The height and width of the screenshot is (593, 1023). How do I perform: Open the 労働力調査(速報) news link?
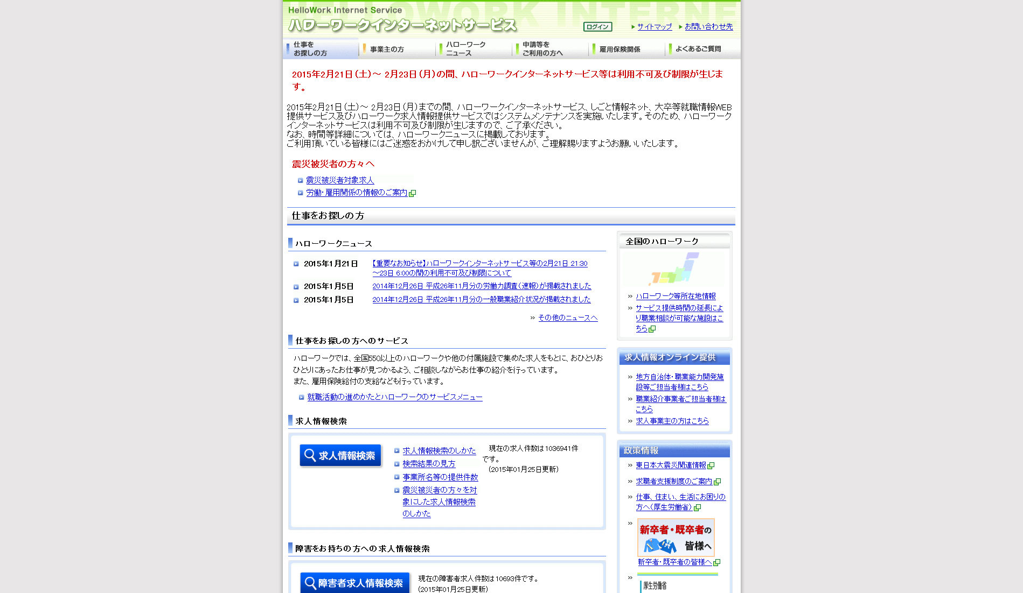(482, 286)
